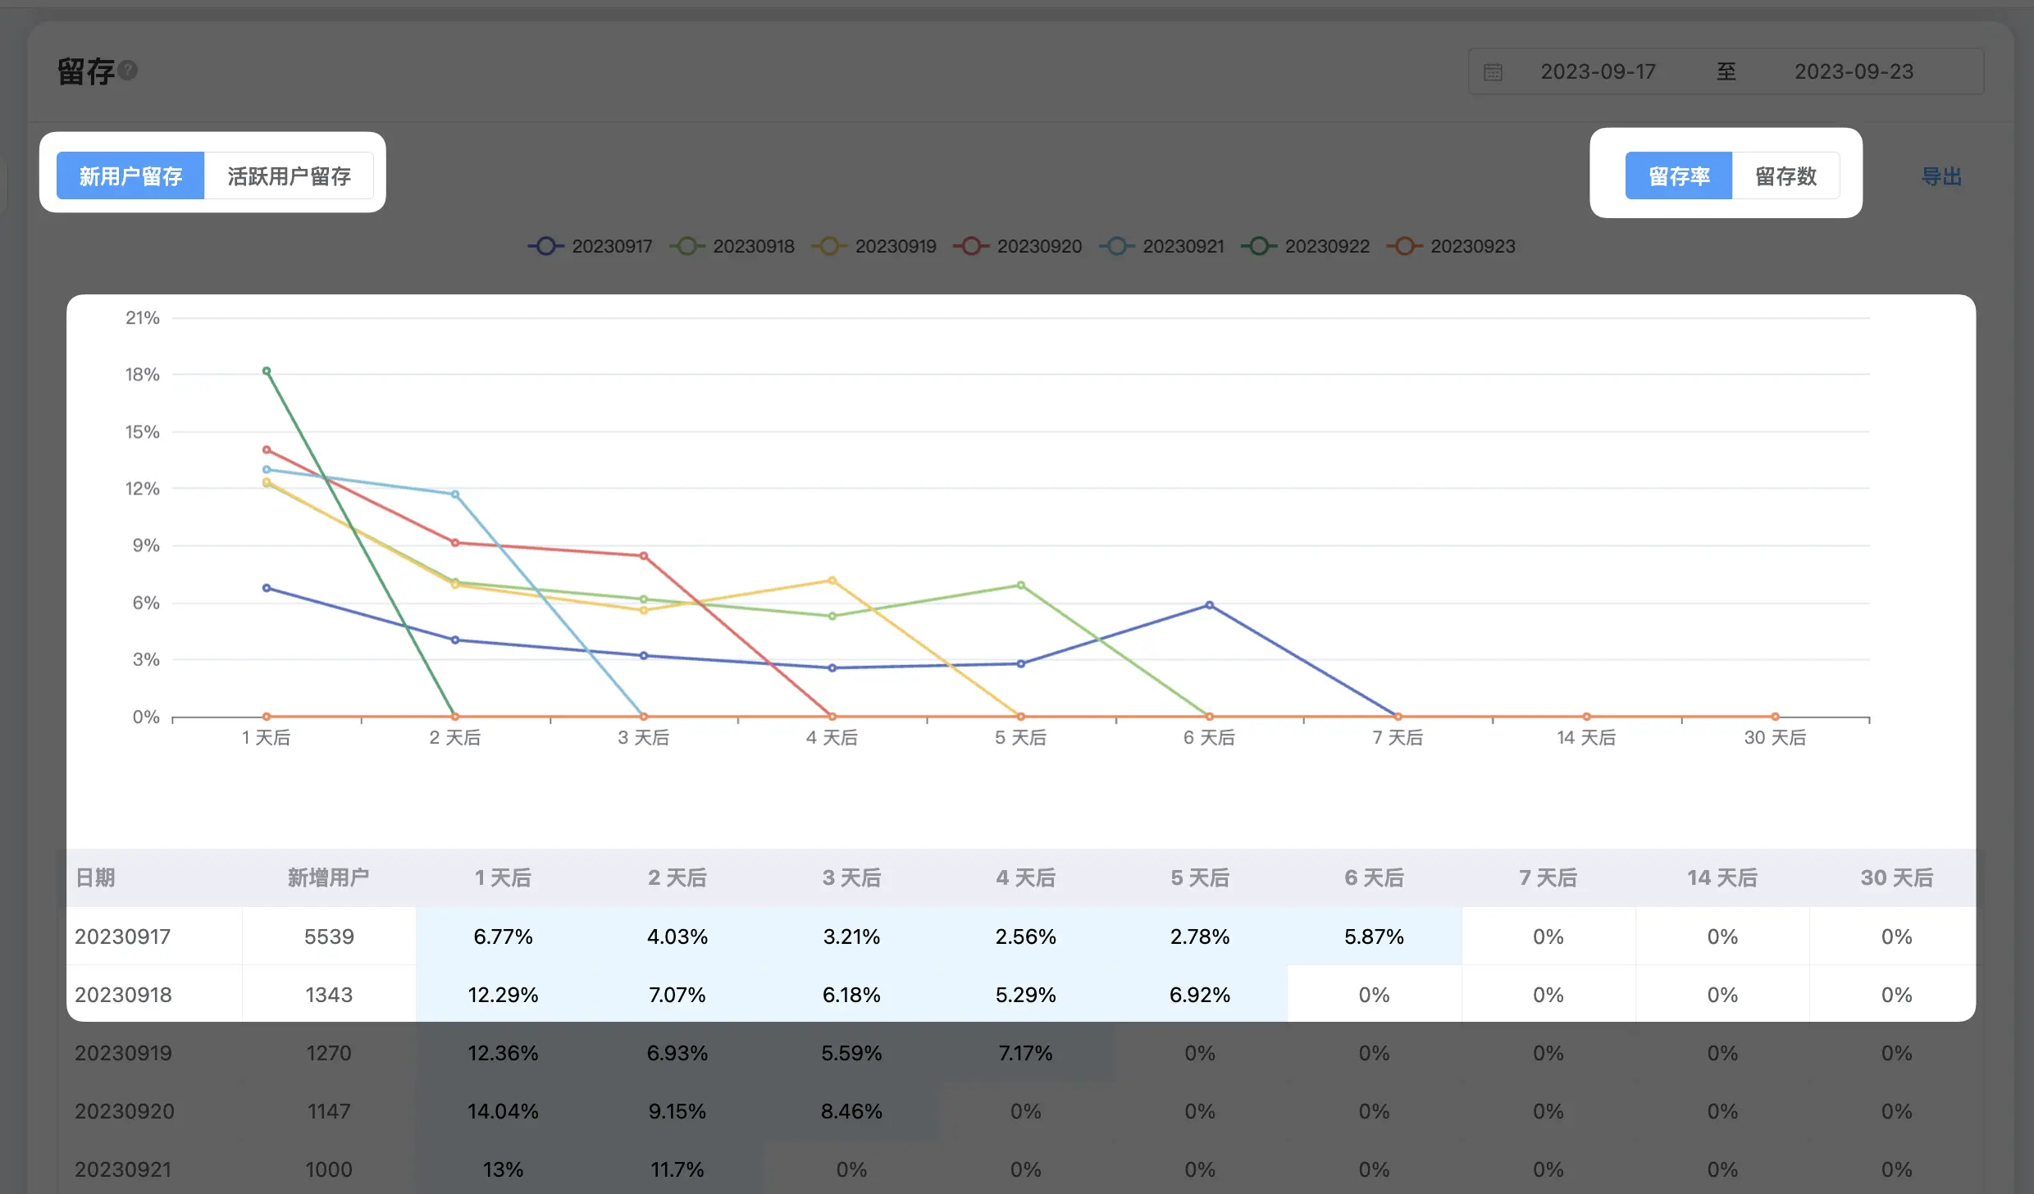Toggle legend series 20230920
The image size is (2034, 1194).
1018,246
